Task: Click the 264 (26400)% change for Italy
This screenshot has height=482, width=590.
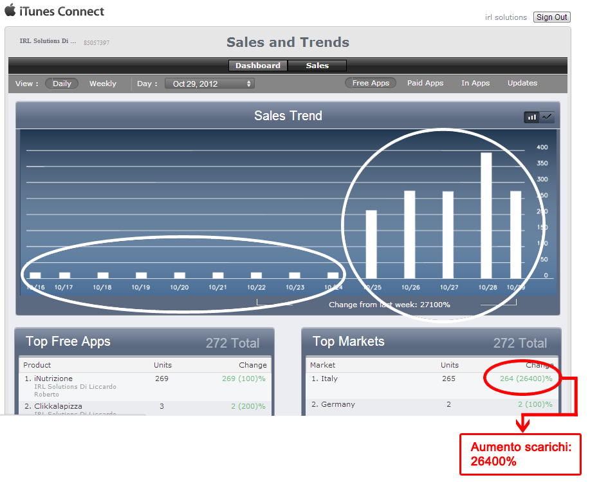Action: click(x=526, y=379)
